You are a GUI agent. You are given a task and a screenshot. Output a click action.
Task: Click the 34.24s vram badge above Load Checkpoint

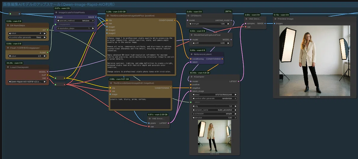[x=14, y=63]
